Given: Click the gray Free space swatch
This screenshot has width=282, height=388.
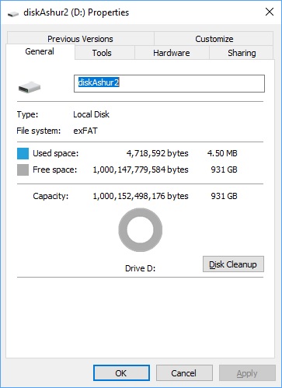Looking at the screenshot, I should [23, 170].
